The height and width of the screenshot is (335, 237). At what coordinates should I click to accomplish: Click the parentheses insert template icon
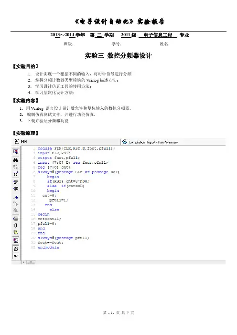click(16, 225)
